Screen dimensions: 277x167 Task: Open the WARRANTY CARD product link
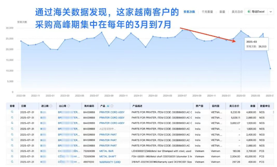pos(110,162)
